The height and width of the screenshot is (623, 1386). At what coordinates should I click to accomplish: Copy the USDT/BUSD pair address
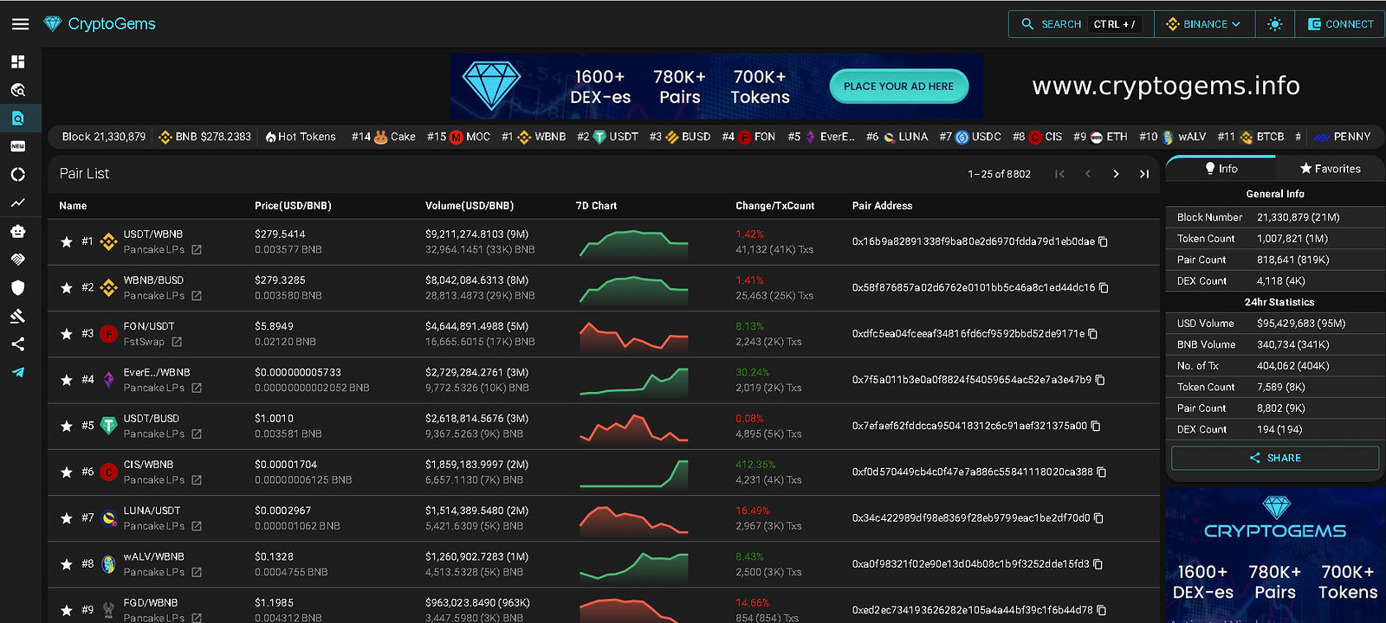click(x=1096, y=426)
